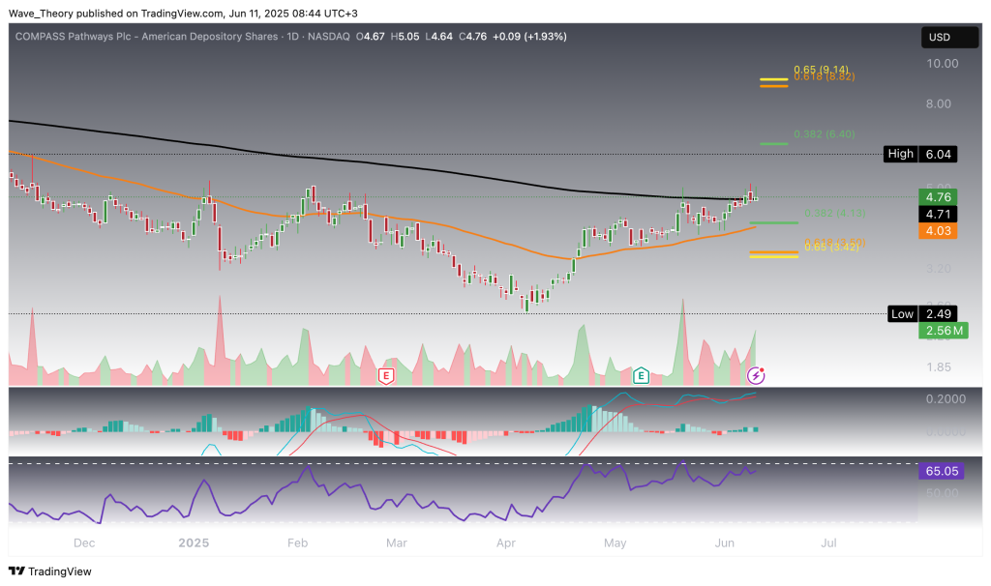Click the low price L4.64 value
991x586 pixels.
[438, 37]
